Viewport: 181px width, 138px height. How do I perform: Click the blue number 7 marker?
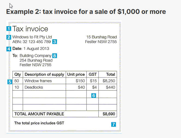(x=113, y=124)
